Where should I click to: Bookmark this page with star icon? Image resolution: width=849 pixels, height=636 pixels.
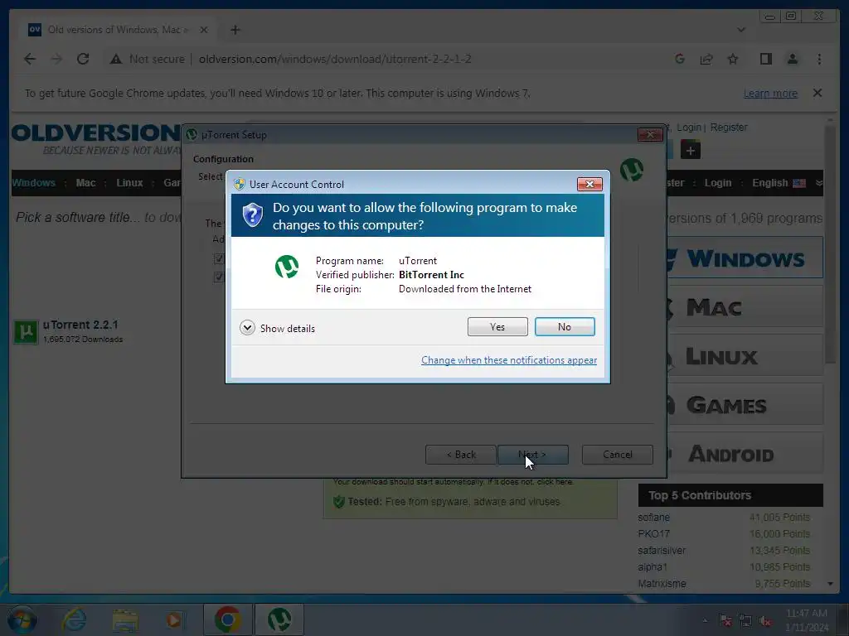[x=733, y=59]
